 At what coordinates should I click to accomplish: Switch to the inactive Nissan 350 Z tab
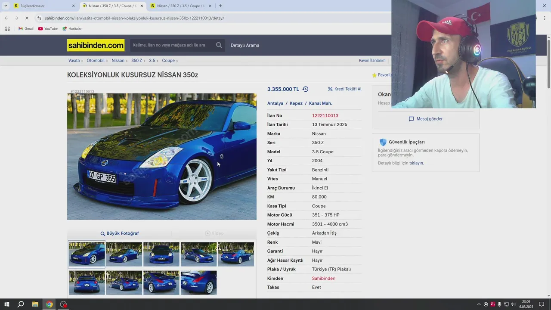pyautogui.click(x=181, y=6)
